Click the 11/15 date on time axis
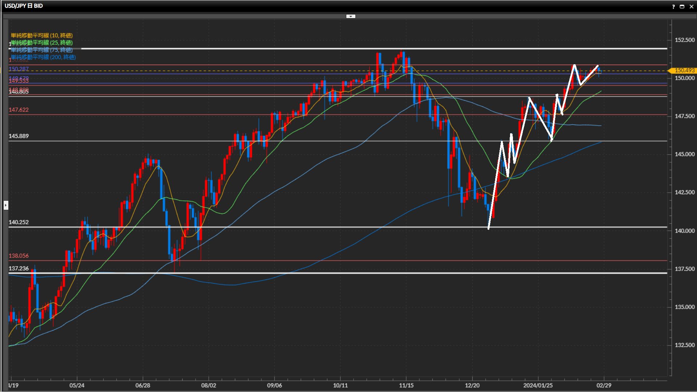 pyautogui.click(x=406, y=385)
